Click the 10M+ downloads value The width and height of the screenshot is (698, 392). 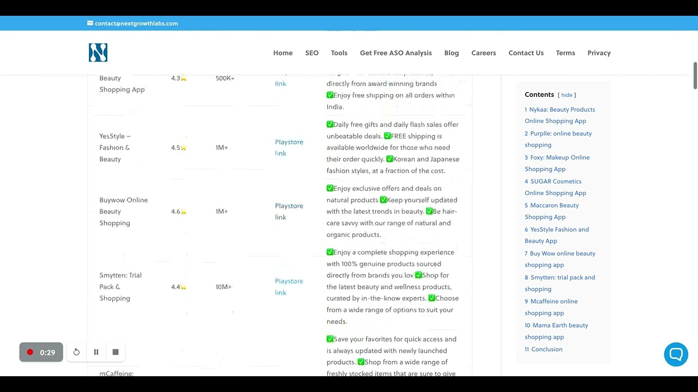click(x=224, y=287)
